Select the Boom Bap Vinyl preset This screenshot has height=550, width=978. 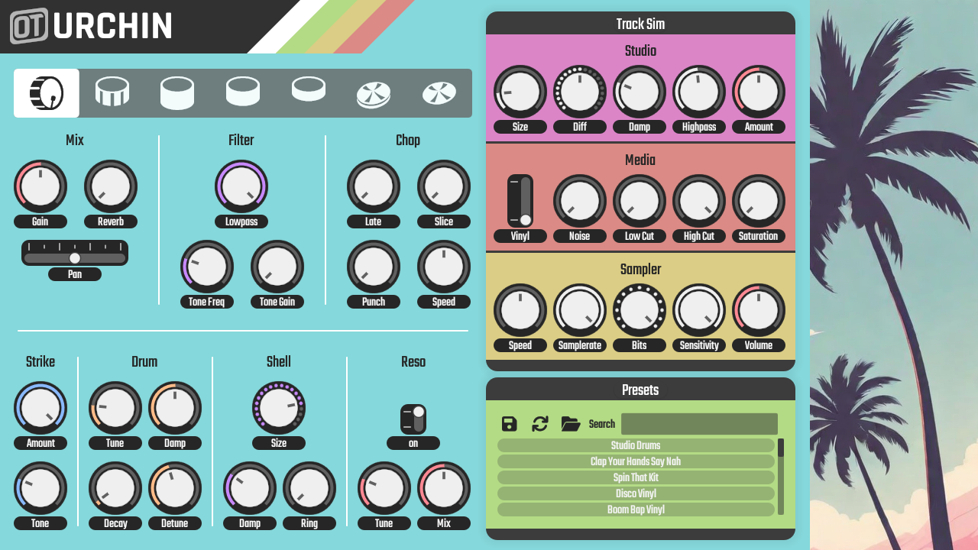(x=636, y=510)
